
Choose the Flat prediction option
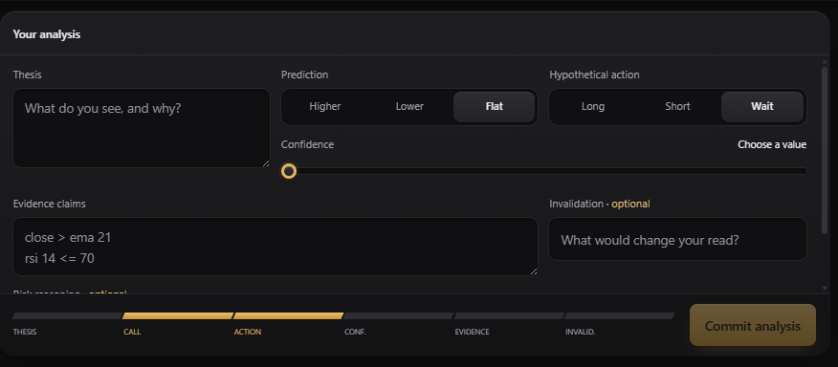tap(494, 107)
